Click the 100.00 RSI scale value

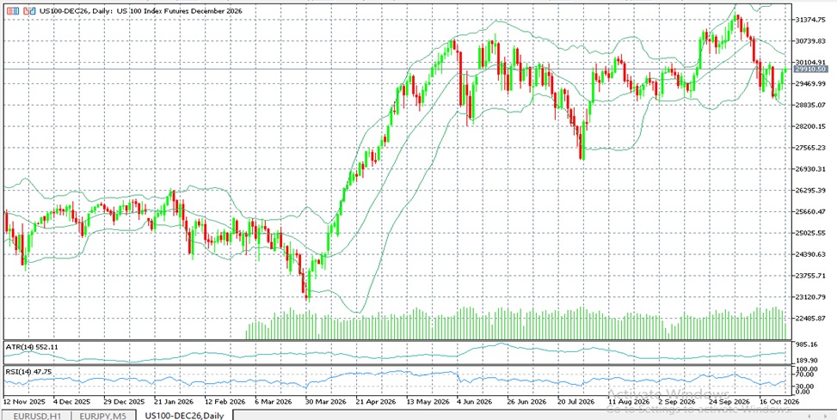click(x=807, y=368)
